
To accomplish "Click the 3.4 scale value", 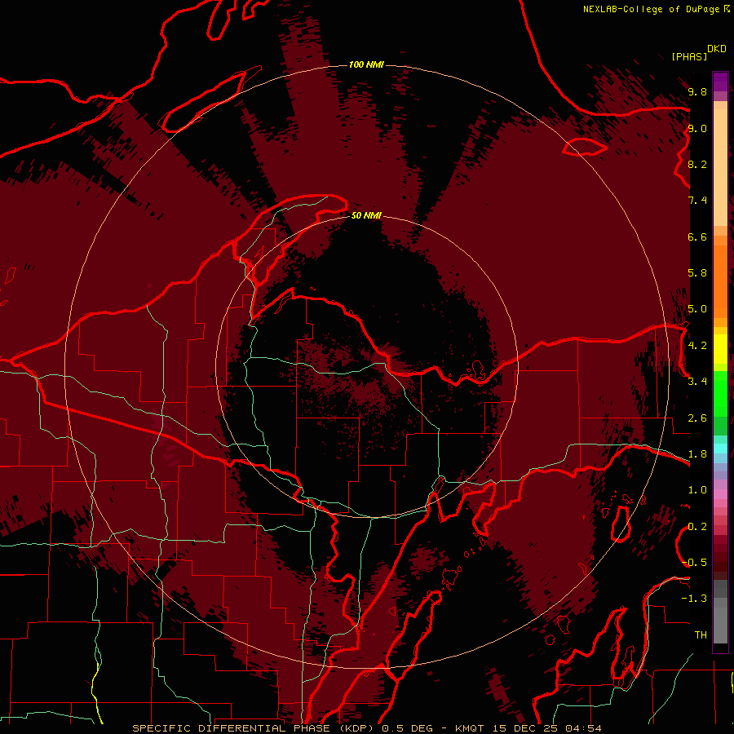I will [x=697, y=382].
